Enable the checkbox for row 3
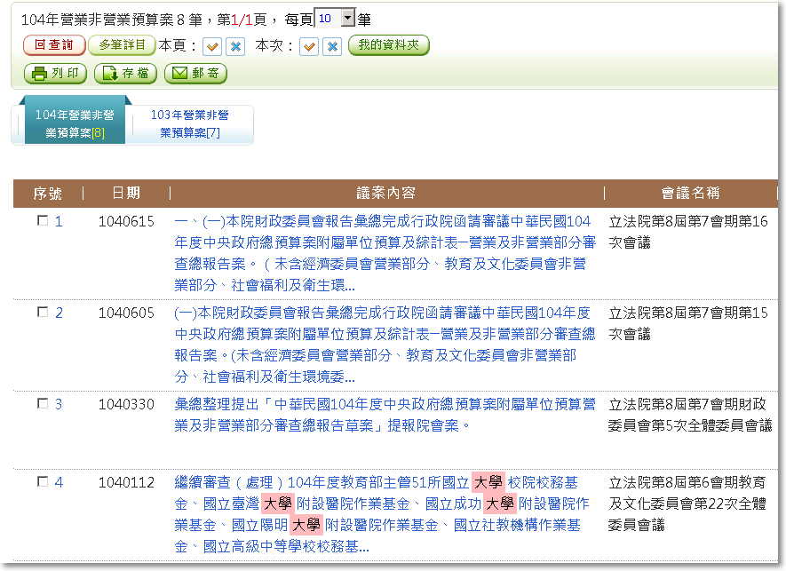This screenshot has width=786, height=571. click(x=43, y=403)
